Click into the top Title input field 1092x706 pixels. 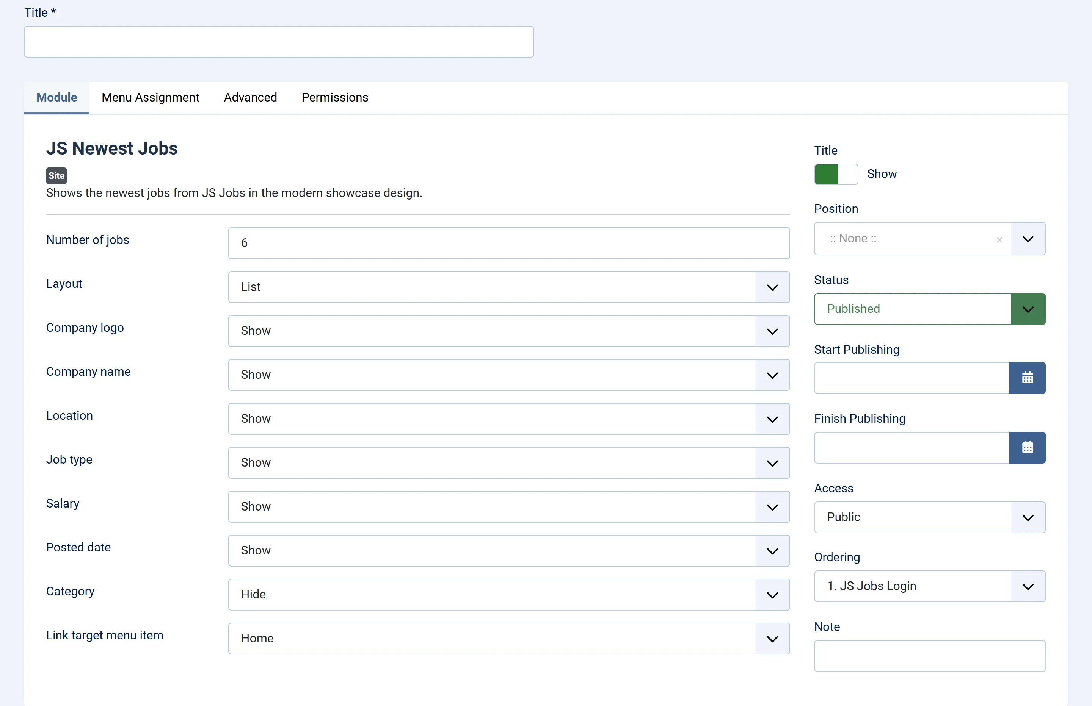(x=279, y=42)
